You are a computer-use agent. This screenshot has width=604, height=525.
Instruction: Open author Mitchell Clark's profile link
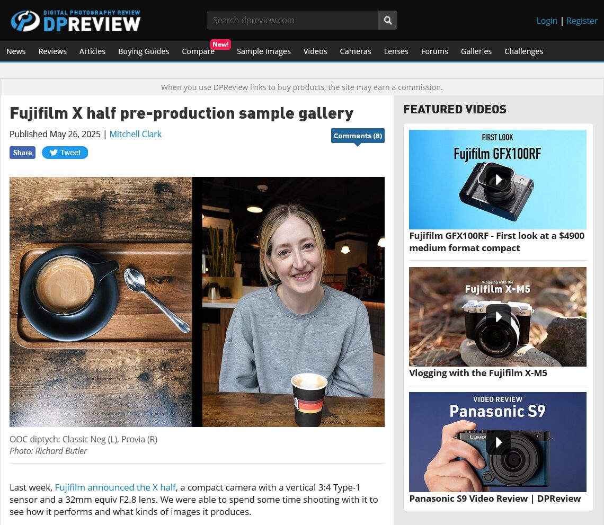click(x=136, y=134)
